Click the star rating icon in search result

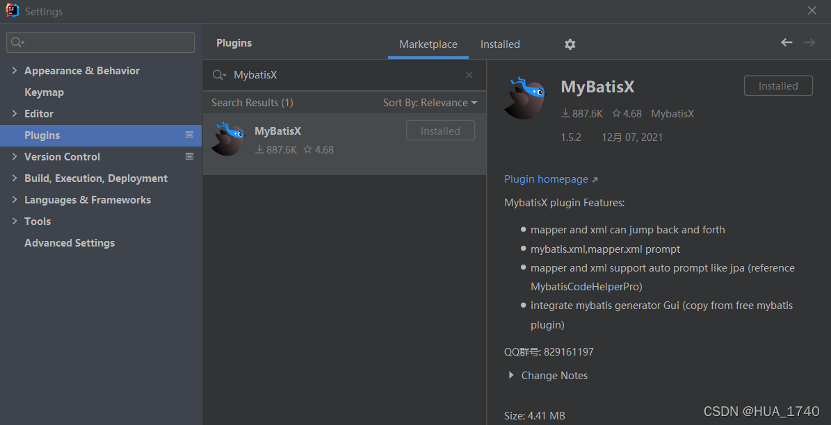tap(308, 150)
